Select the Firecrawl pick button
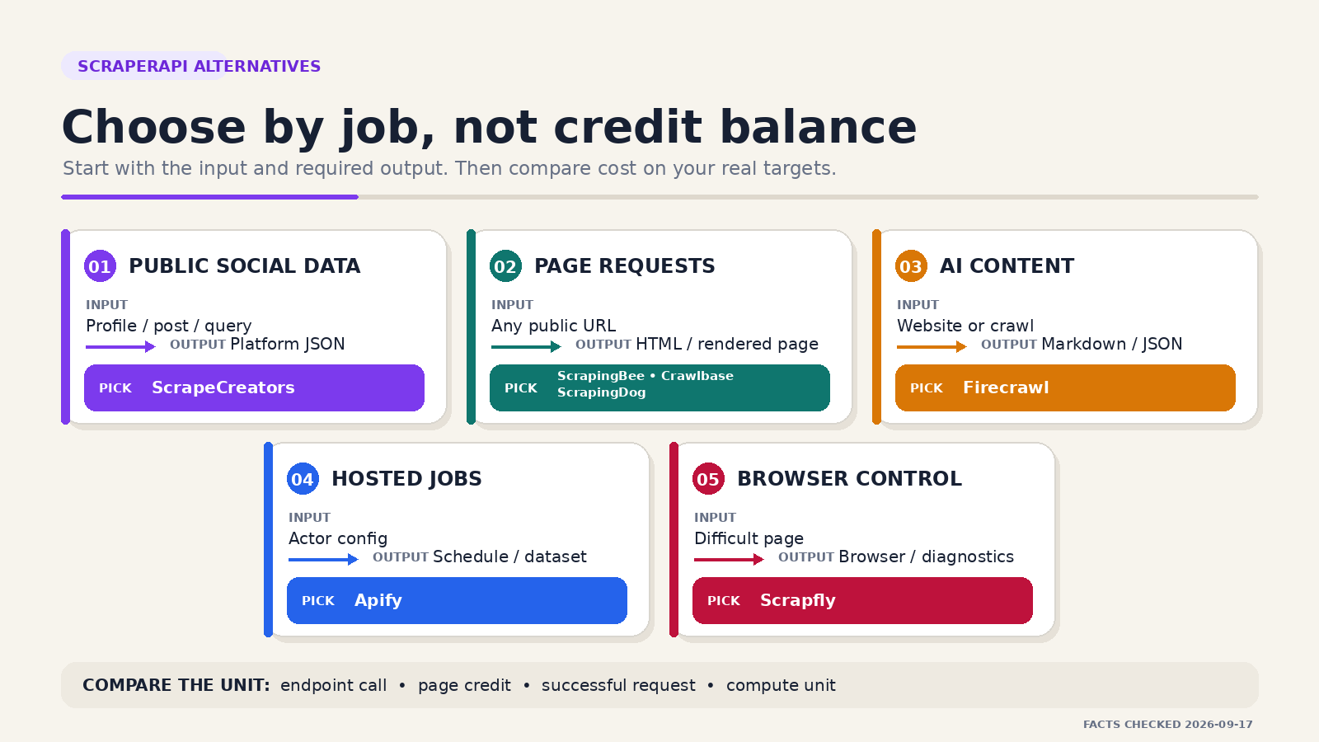 pos(1065,387)
